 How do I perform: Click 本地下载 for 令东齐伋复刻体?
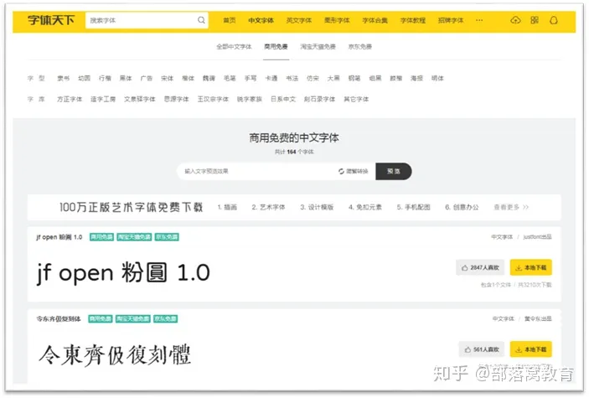tap(531, 349)
